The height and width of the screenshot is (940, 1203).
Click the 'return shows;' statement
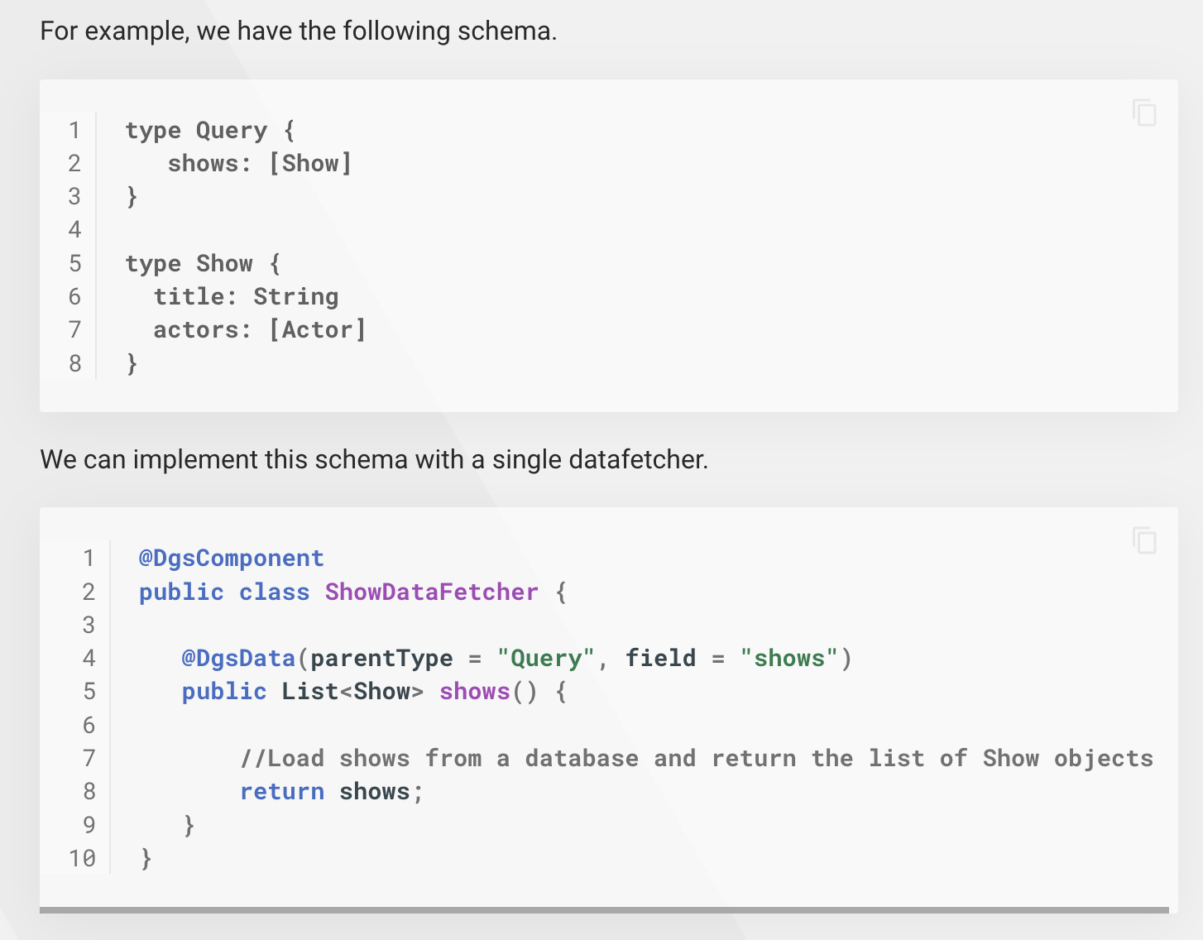331,792
